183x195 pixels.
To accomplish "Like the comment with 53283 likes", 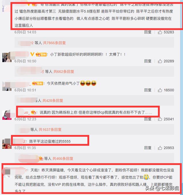I will [x=160, y=32].
